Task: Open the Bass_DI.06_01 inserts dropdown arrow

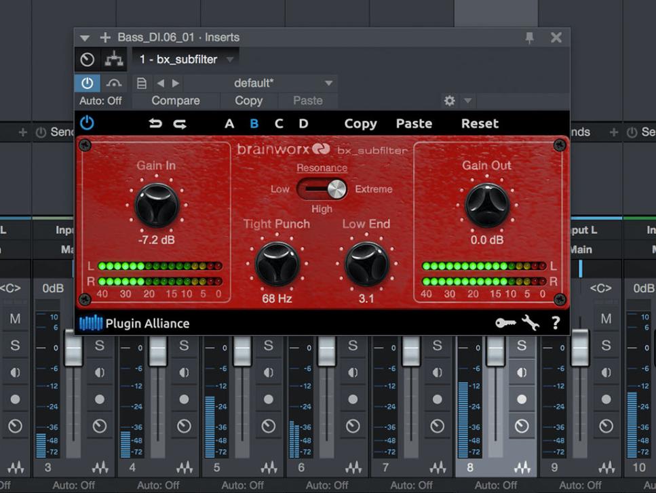Action: (84, 37)
